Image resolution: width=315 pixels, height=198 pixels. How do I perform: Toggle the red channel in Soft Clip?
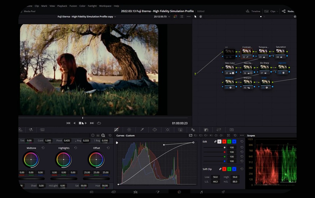coord(224,169)
